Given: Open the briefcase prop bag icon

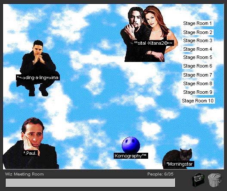Looking at the screenshot, I should (x=198, y=180).
